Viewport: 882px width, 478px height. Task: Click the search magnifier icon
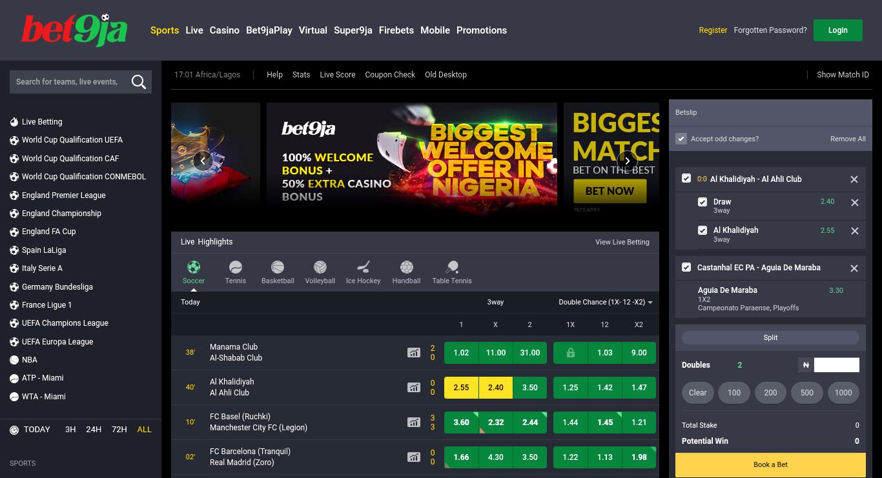[138, 82]
